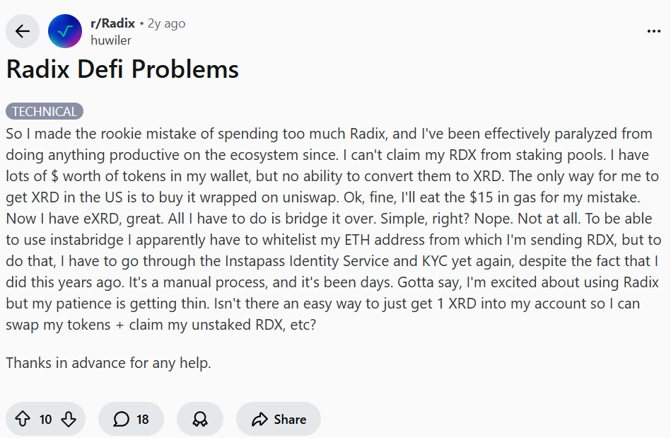Image resolution: width=671 pixels, height=438 pixels.
Task: Go back using the left arrow button
Action: (x=23, y=31)
